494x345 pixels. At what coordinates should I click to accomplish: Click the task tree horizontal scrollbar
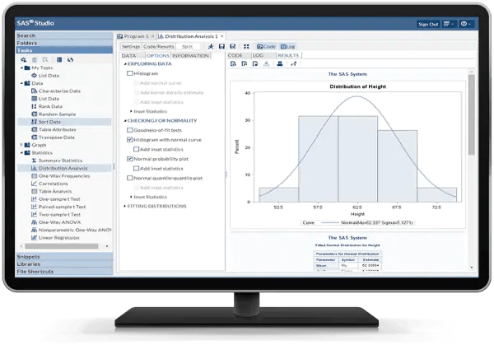point(62,246)
